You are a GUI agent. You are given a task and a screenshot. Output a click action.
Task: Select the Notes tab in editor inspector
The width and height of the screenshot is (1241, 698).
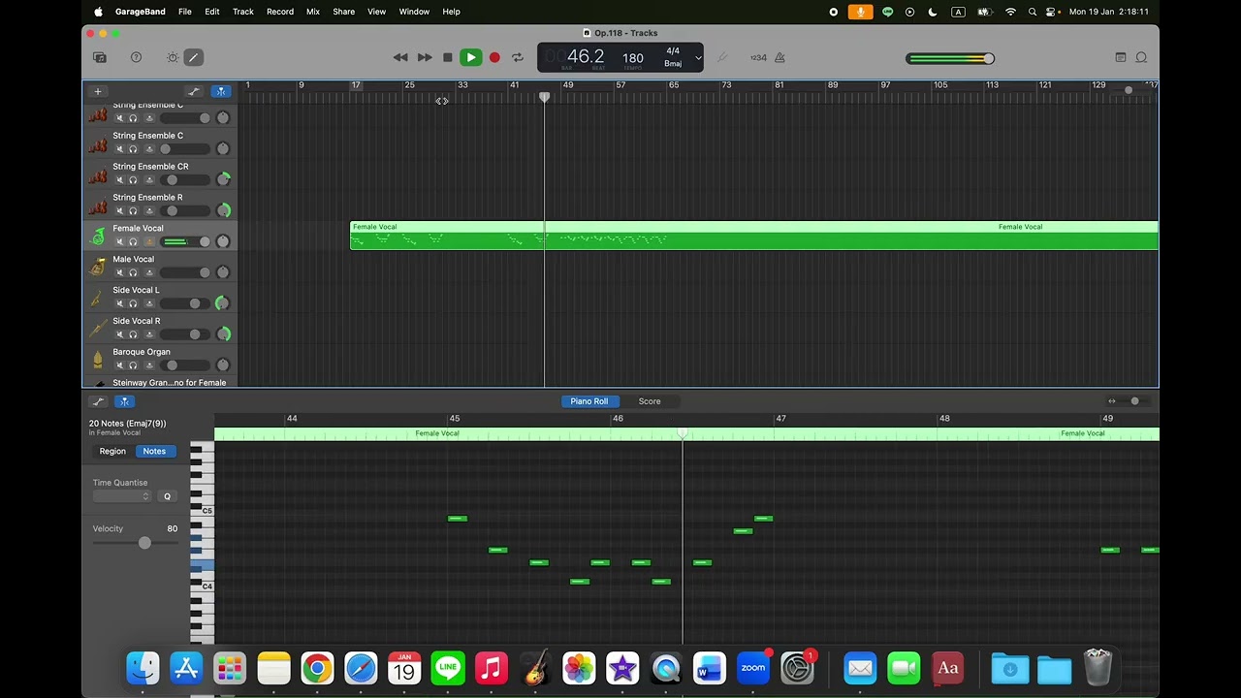tap(154, 451)
